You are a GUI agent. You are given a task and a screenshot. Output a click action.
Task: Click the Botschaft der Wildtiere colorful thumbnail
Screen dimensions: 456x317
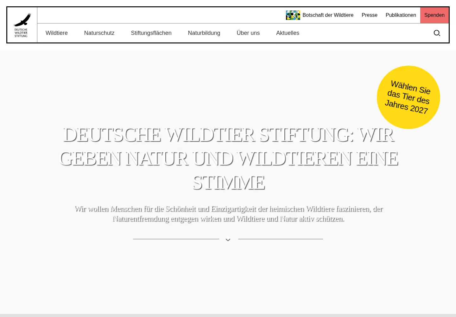[x=293, y=15]
